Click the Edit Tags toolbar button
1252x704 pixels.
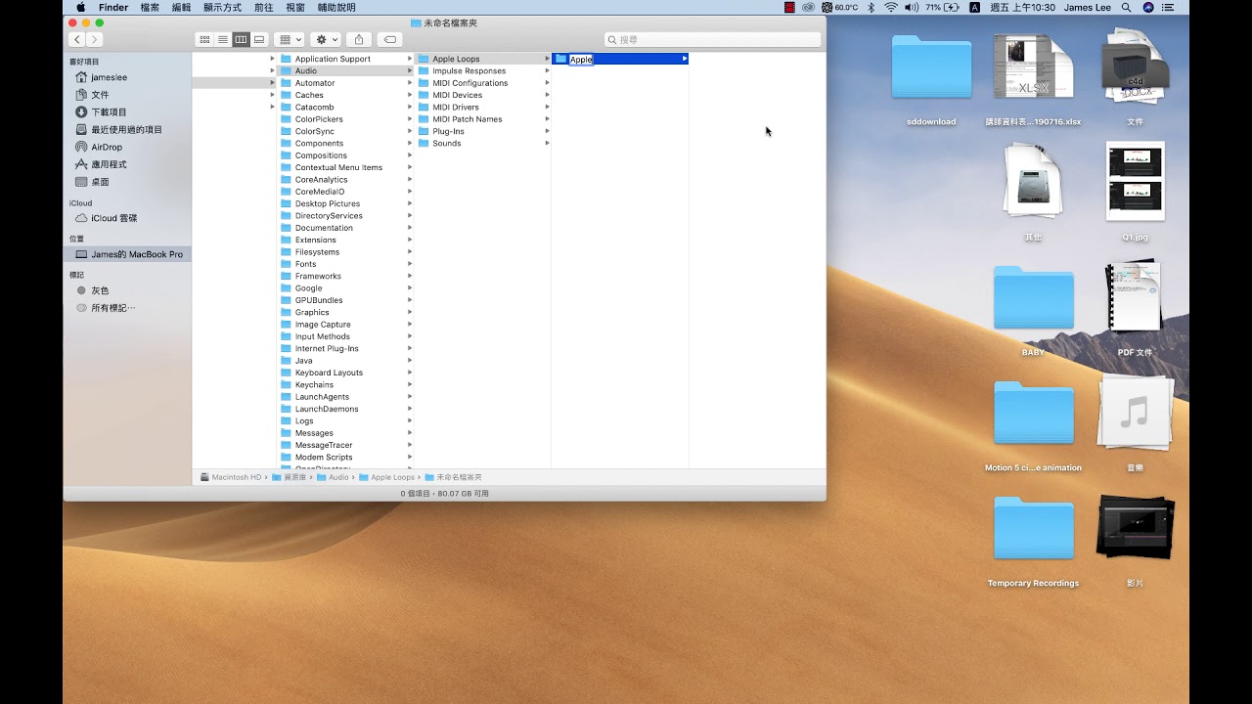pyautogui.click(x=389, y=39)
